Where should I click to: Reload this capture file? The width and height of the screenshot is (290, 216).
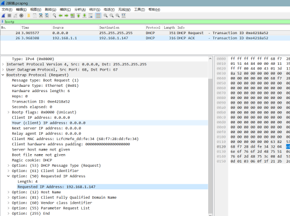pyautogui.click(x=47, y=16)
